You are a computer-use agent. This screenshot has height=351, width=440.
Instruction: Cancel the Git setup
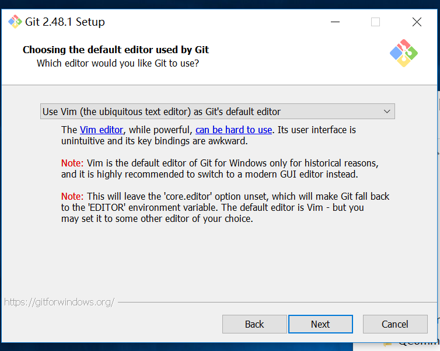395,324
